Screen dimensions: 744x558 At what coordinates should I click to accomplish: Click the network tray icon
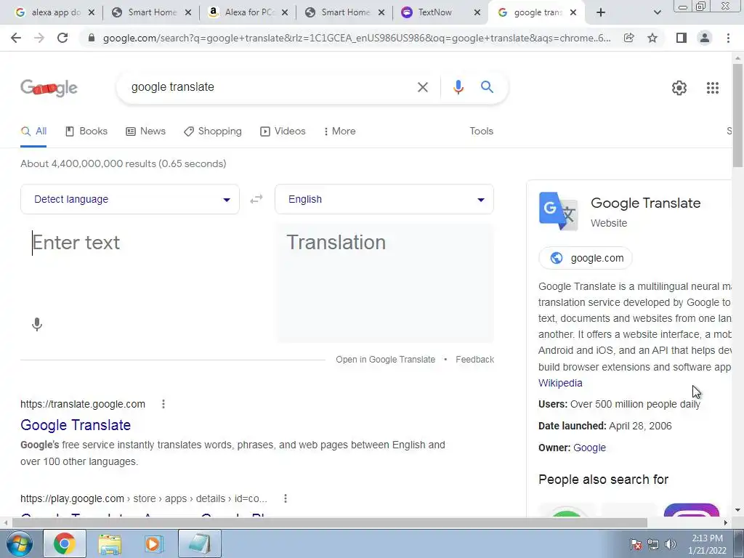point(653,544)
